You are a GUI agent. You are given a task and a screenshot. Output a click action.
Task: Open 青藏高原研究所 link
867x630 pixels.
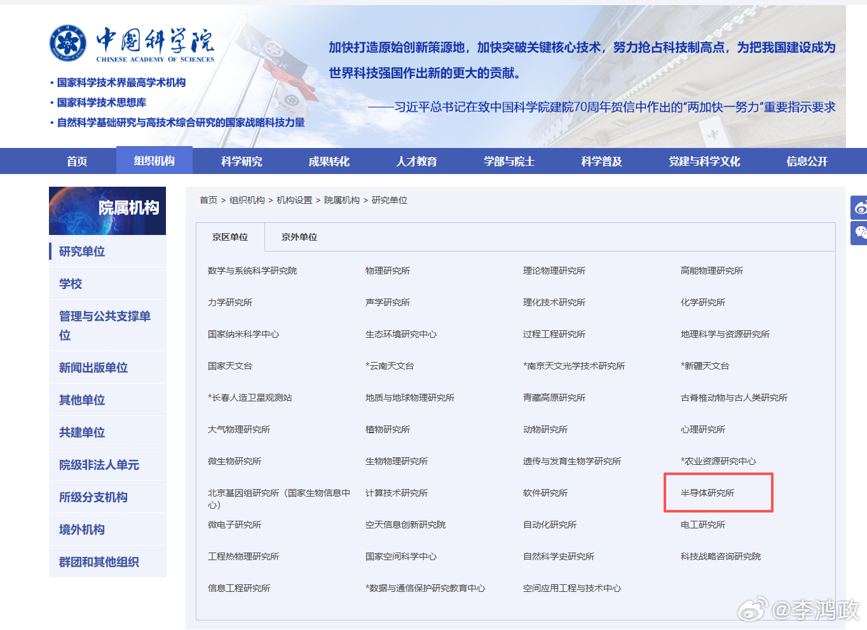pos(554,398)
